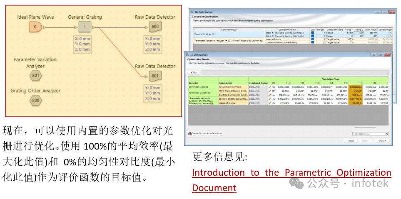Click the Value 2 field showing 1 µm
This screenshot has height=199, width=401.
click(x=359, y=33)
